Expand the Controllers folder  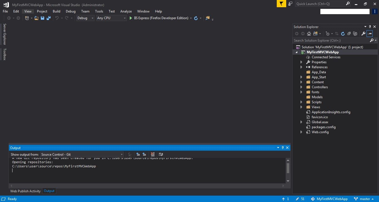(301, 87)
